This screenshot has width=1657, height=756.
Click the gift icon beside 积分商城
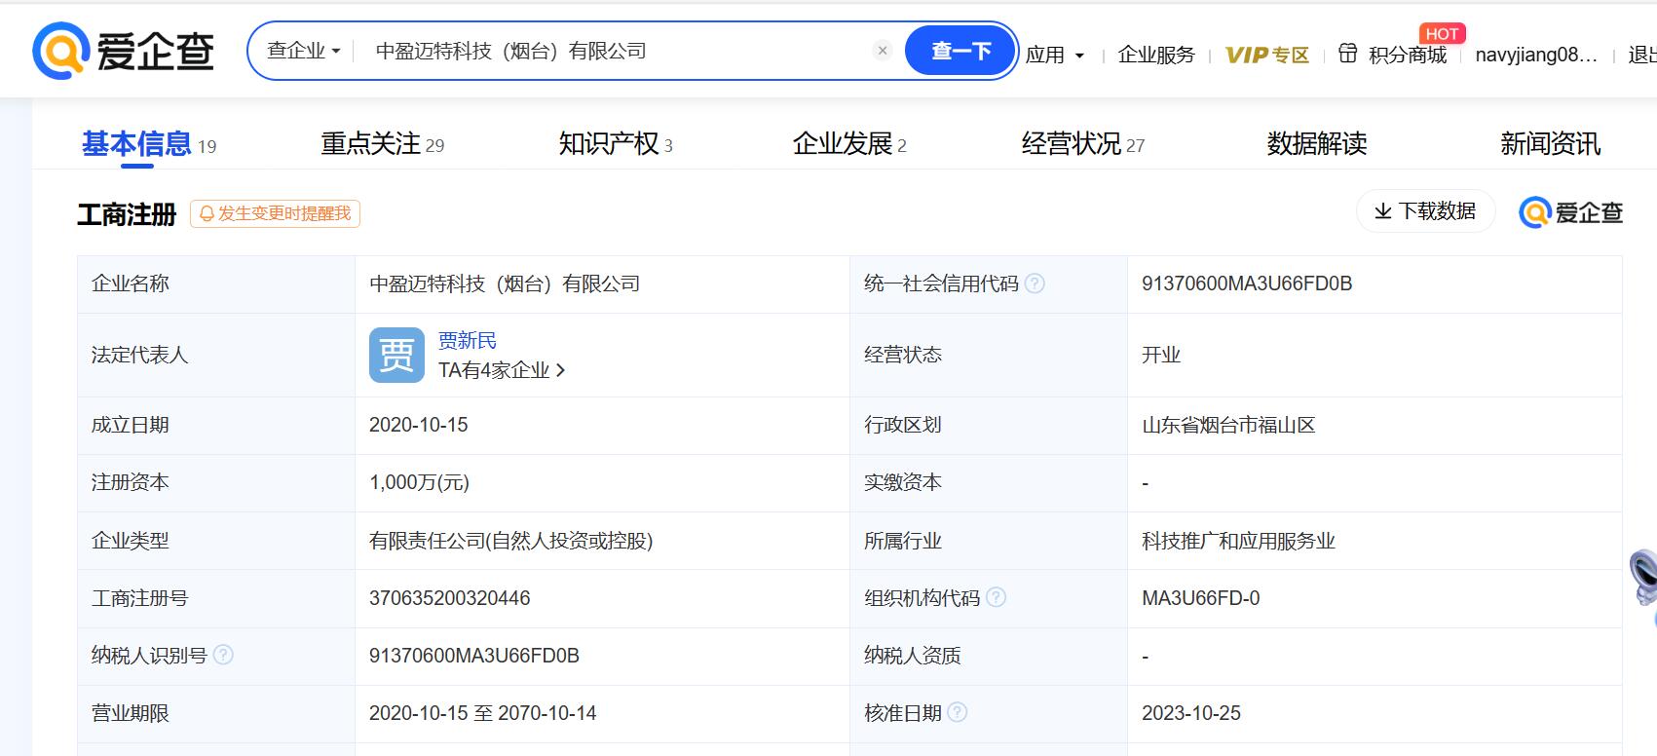tap(1347, 54)
